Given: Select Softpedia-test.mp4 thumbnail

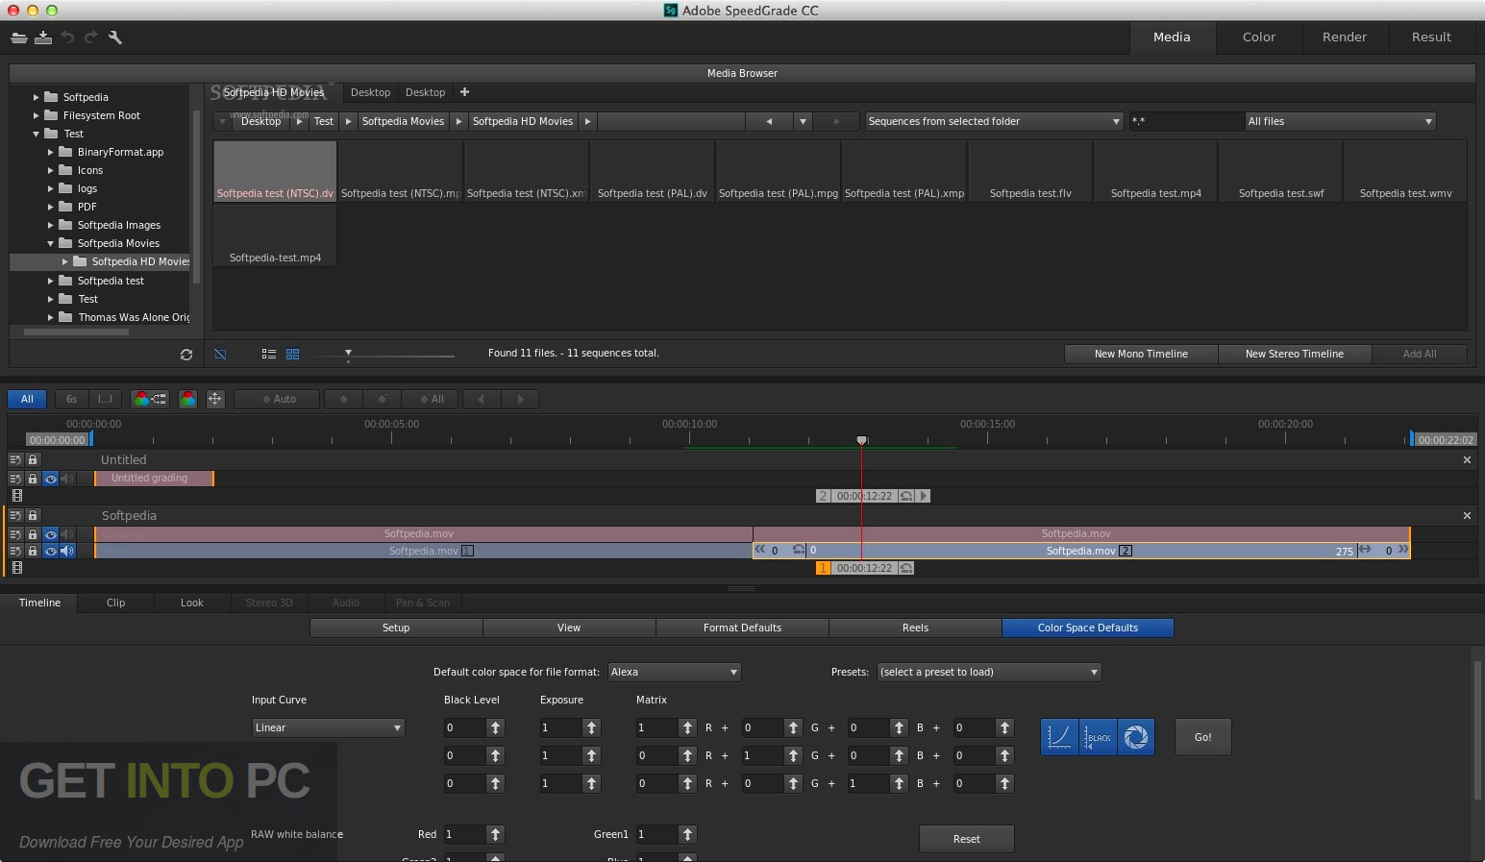Looking at the screenshot, I should tap(275, 235).
